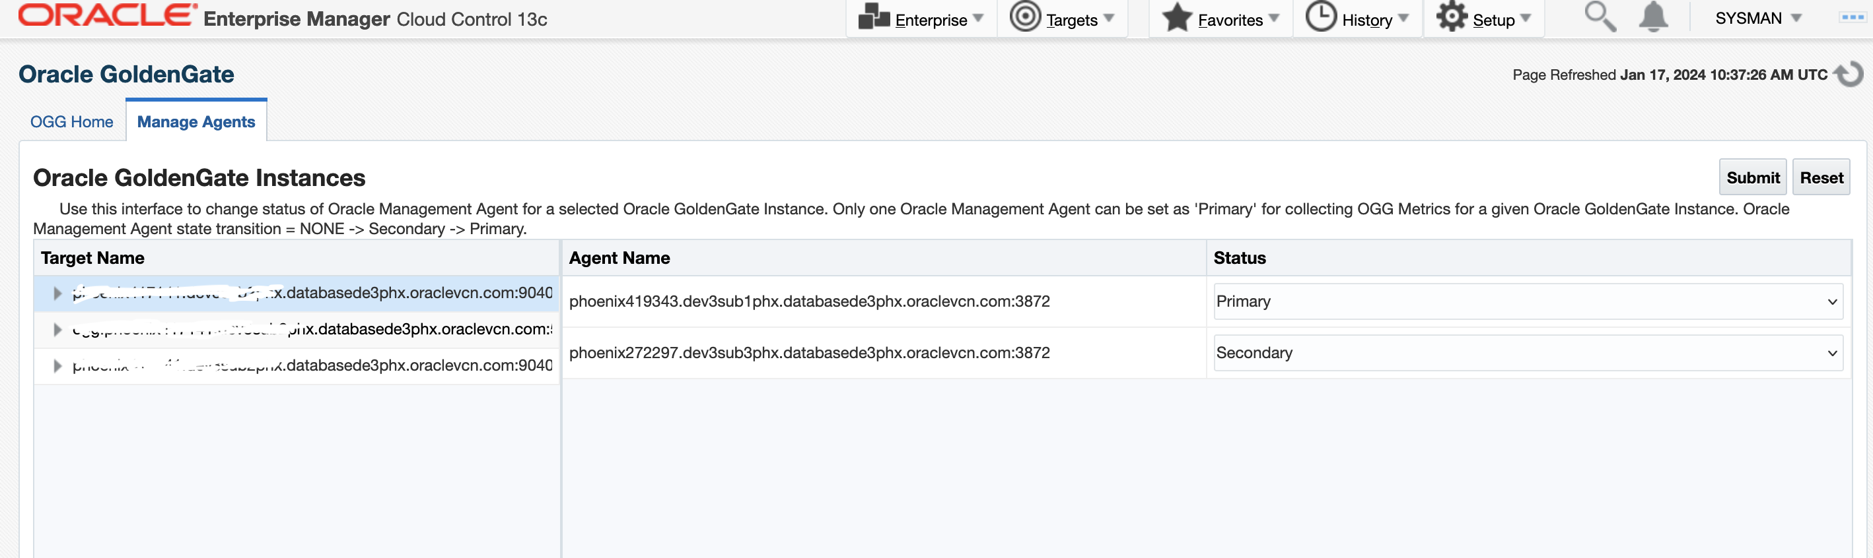The height and width of the screenshot is (558, 1873).
Task: Click the Enterprise buildings icon
Action: point(874,16)
